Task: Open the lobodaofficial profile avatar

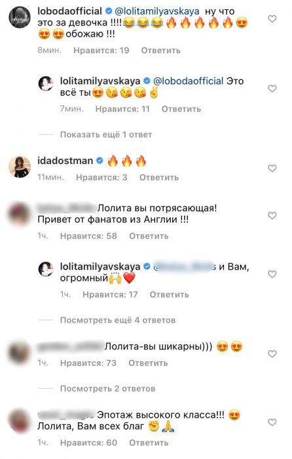Action: tap(20, 17)
